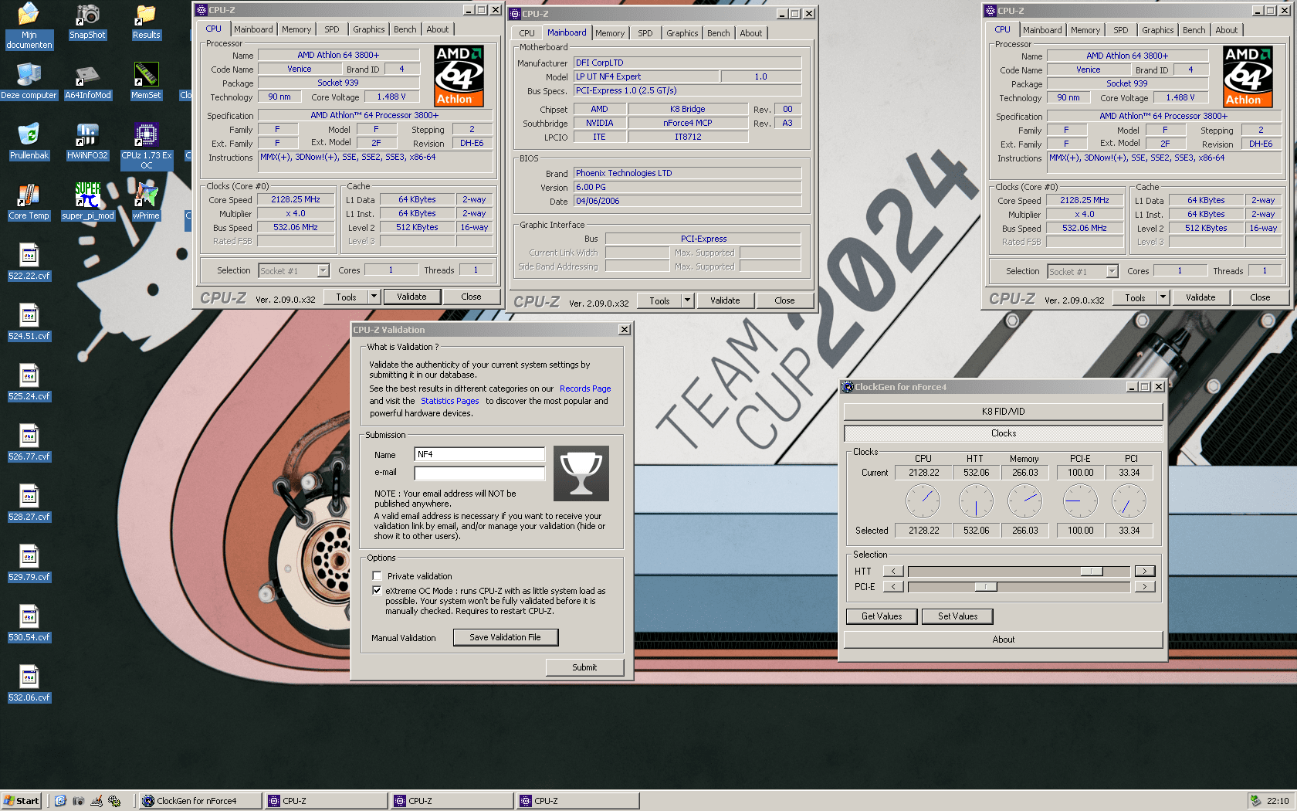This screenshot has width=1297, height=811.
Task: Click Validate in the right CPU-Z window
Action: (x=1200, y=297)
